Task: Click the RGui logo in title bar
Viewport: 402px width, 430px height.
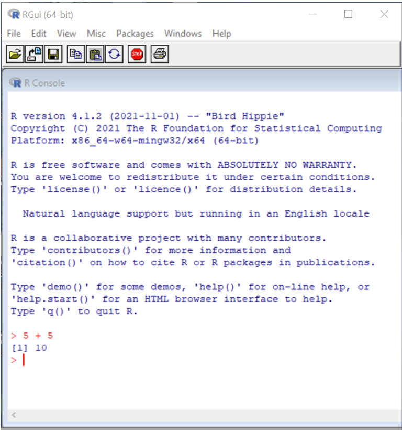Action: [x=14, y=14]
